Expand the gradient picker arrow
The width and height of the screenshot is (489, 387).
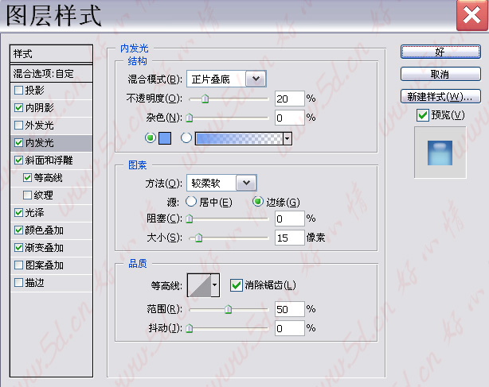(288, 138)
